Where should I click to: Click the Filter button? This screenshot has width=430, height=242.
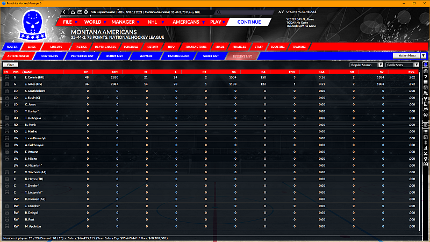coord(11,65)
